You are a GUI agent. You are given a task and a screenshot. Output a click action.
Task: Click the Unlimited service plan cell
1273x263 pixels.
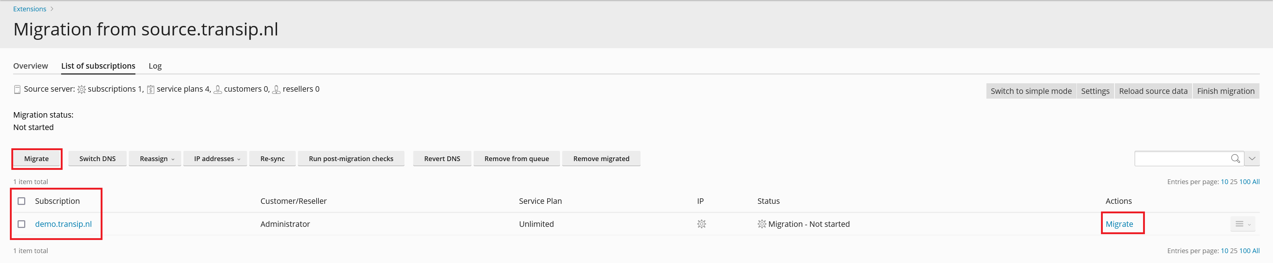(x=536, y=224)
